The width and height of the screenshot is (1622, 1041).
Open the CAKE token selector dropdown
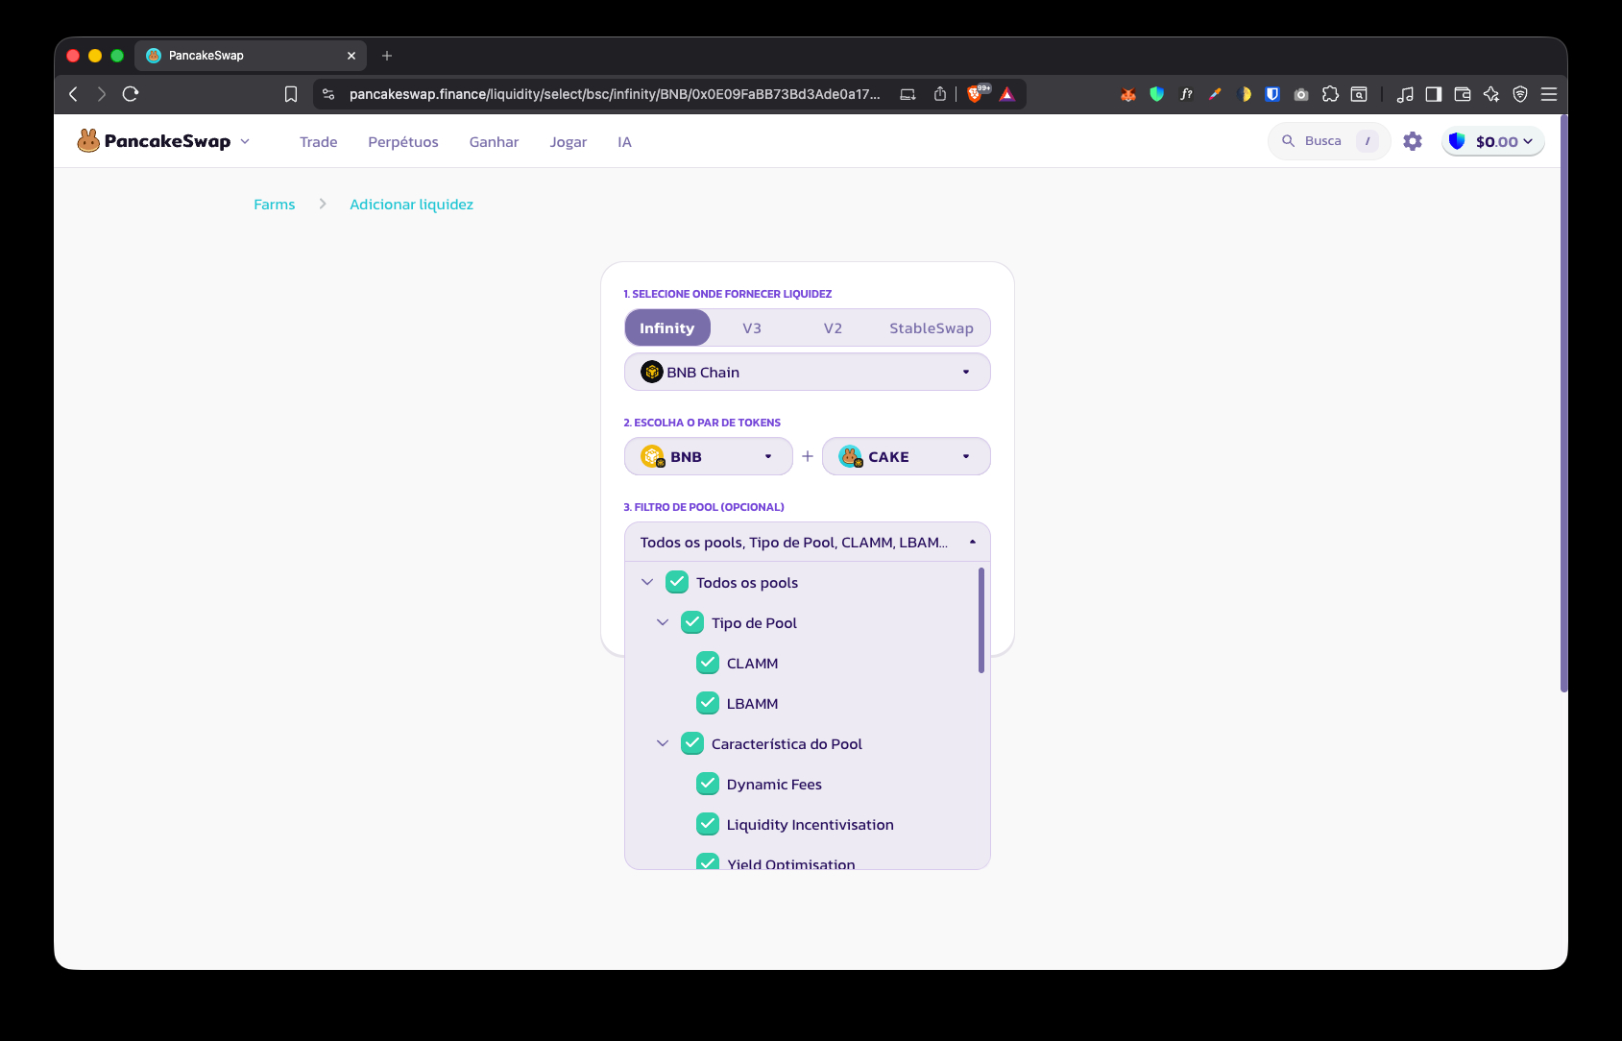point(907,456)
